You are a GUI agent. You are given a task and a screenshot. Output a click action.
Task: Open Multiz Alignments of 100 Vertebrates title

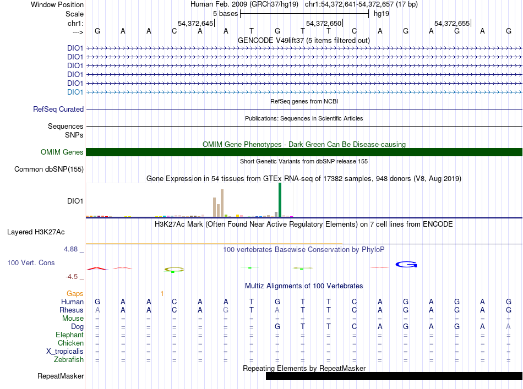303,286
